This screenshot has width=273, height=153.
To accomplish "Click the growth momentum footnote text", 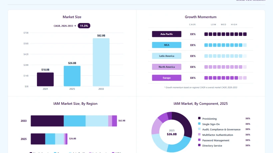I will coord(201,87).
